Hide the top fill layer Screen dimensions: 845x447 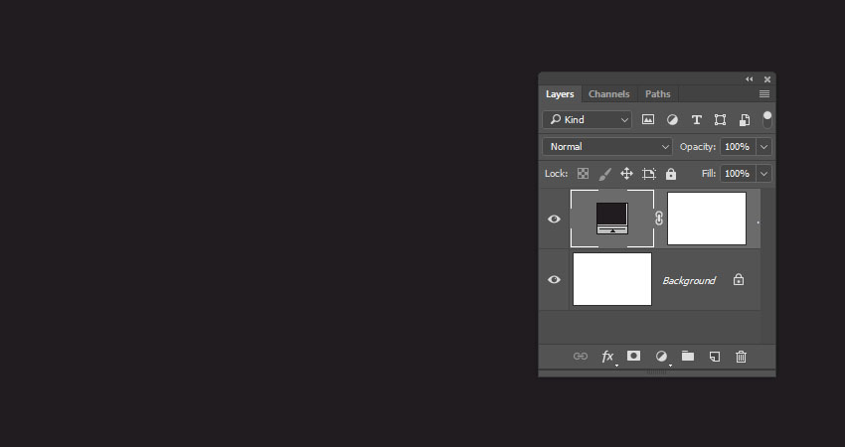(x=555, y=219)
